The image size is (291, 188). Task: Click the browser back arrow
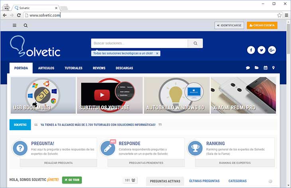point(5,15)
